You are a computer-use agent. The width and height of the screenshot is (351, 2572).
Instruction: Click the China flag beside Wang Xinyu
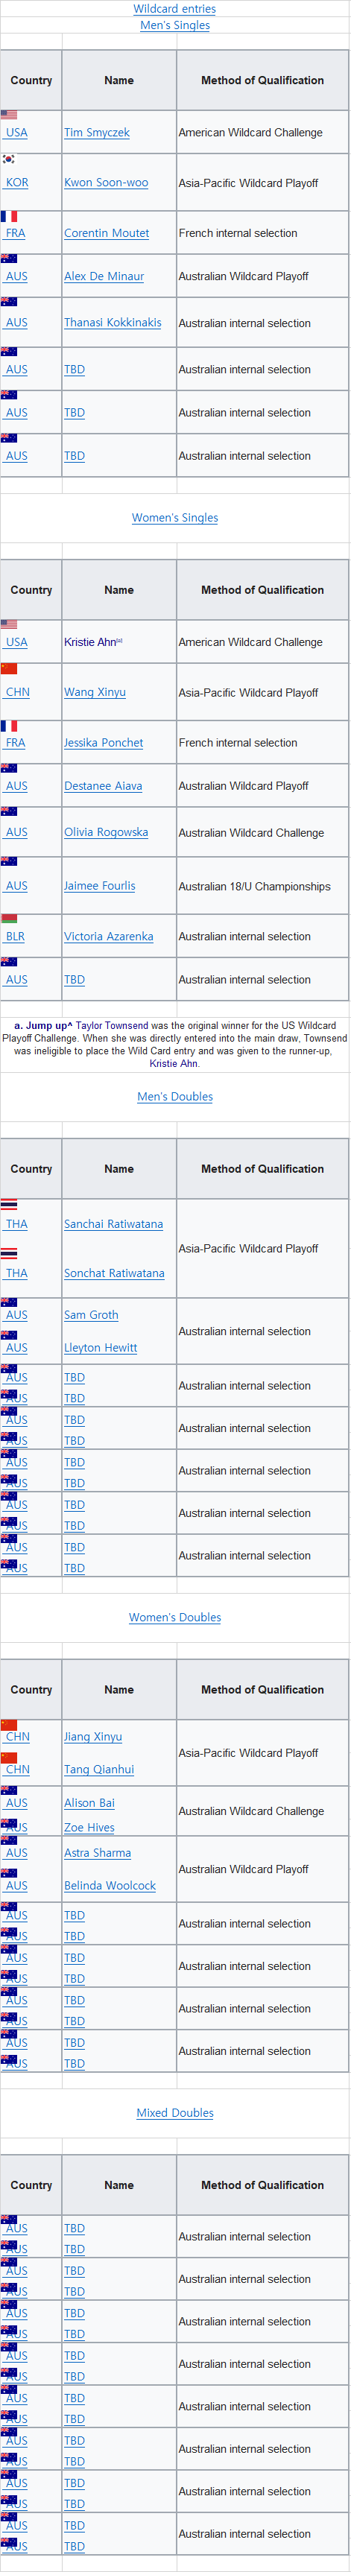click(x=9, y=669)
